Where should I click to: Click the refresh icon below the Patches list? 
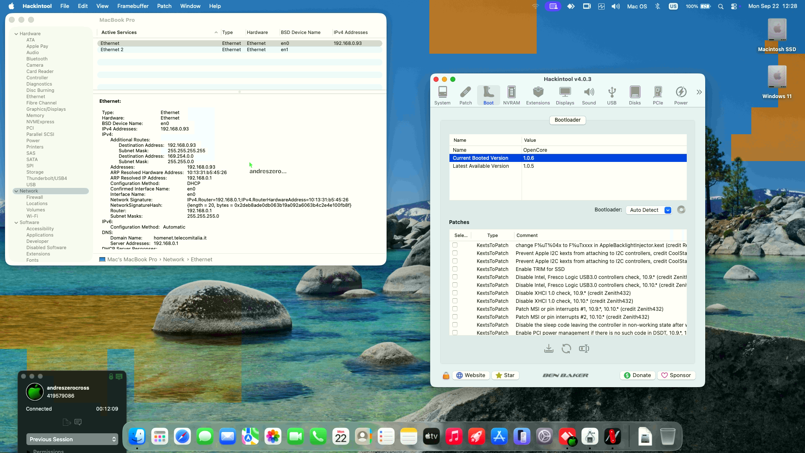point(566,349)
